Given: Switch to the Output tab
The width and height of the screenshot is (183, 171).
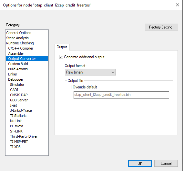Looking at the screenshot, I should 62,47.
